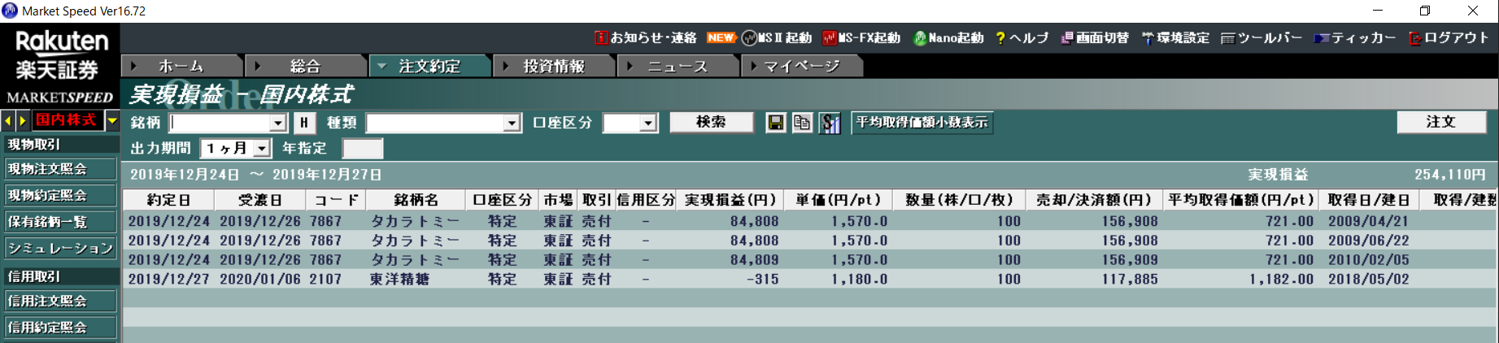This screenshot has width=1499, height=343.
Task: Toggle ティッカー ticker
Action: (x=1355, y=38)
